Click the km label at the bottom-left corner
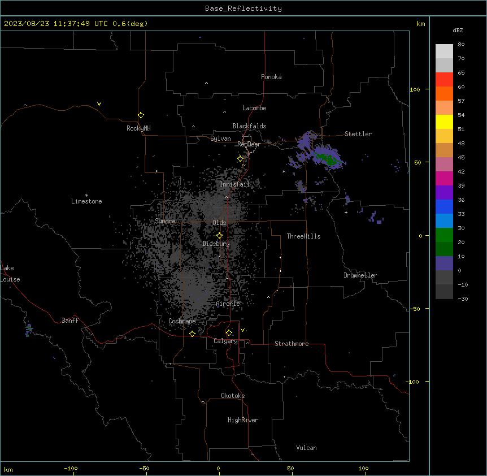The width and height of the screenshot is (487, 476). coord(8,469)
